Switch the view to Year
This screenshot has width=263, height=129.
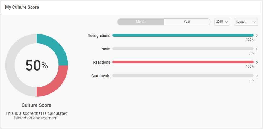[187, 22]
